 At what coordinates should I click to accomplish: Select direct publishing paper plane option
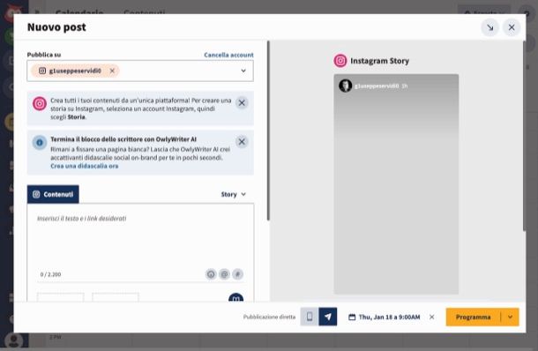coord(328,317)
